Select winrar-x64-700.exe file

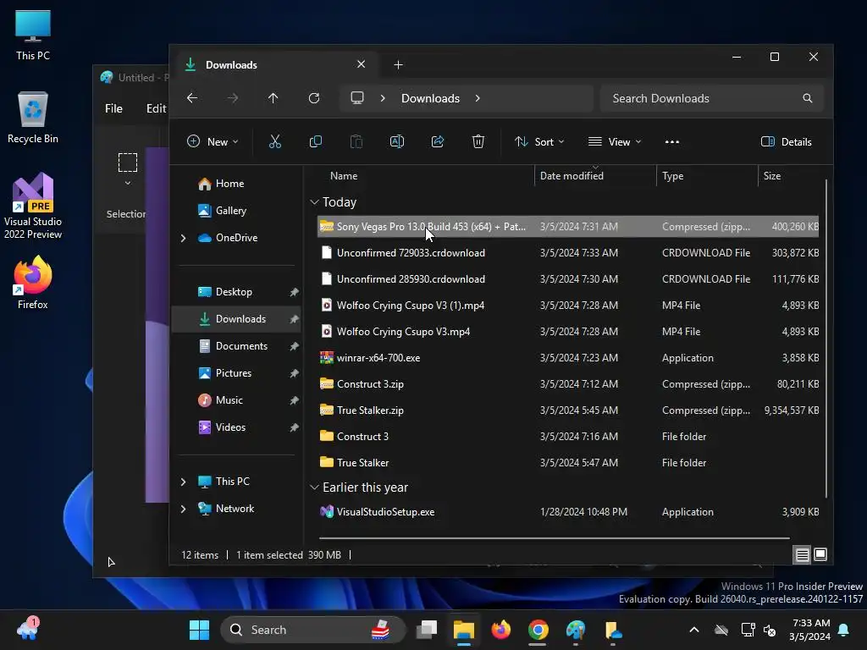[568, 358]
